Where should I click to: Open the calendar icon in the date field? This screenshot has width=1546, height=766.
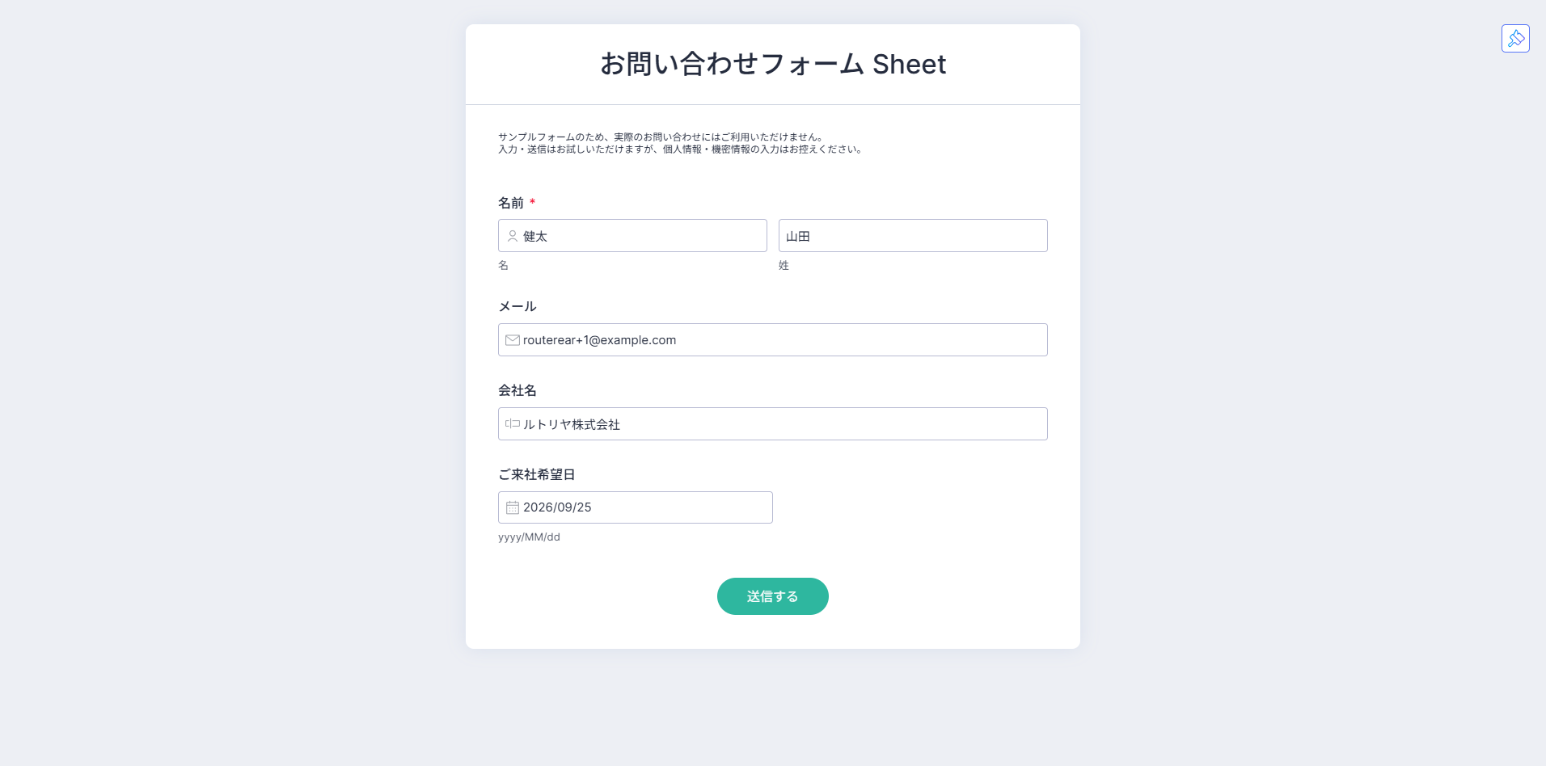coord(513,507)
